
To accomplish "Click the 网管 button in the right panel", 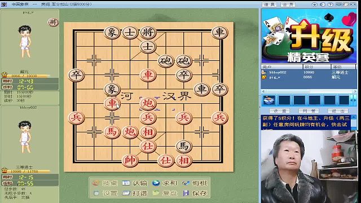I will click(309, 111).
